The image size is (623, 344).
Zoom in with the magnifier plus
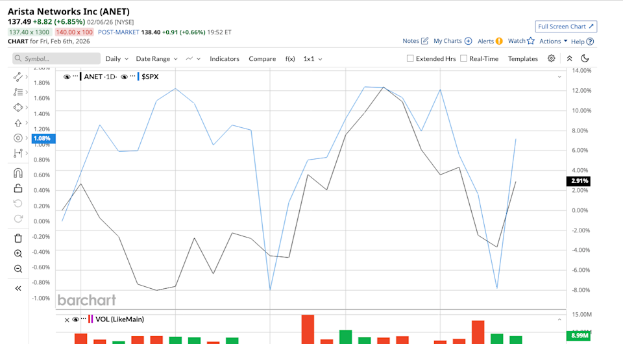(18, 253)
